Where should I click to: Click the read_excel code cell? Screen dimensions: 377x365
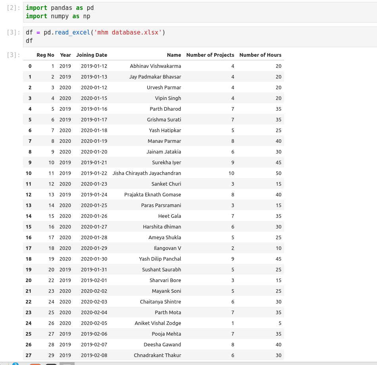(198, 36)
